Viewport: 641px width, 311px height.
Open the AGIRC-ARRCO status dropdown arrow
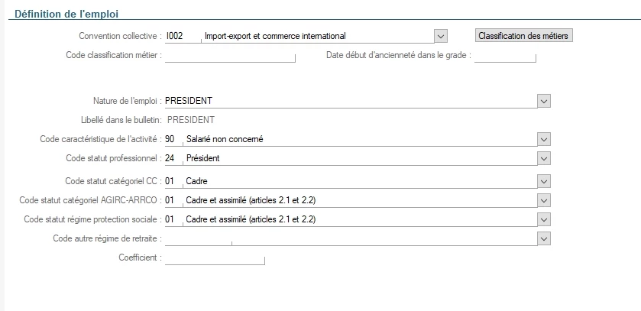click(x=543, y=200)
